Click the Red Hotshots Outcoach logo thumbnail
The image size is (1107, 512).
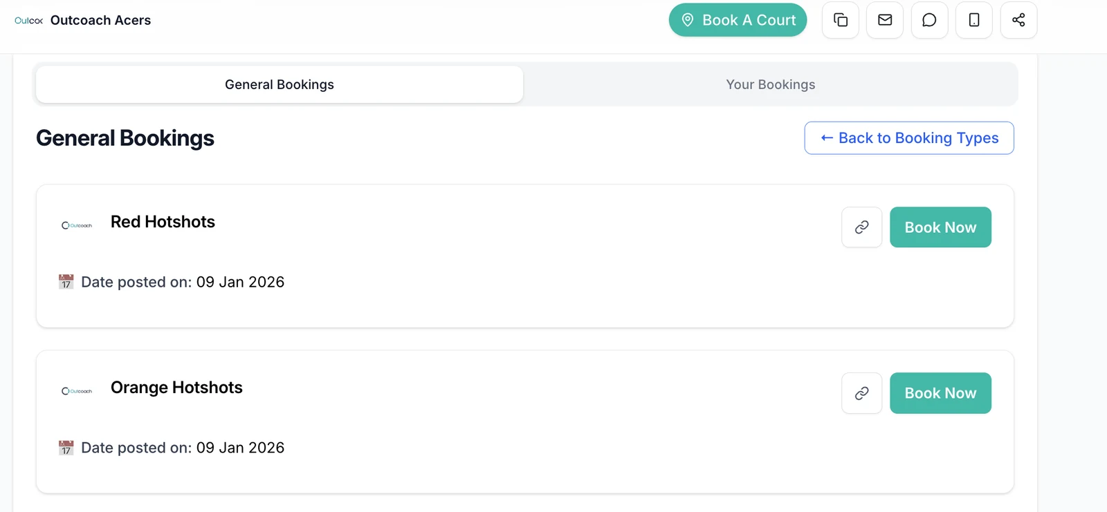point(77,225)
